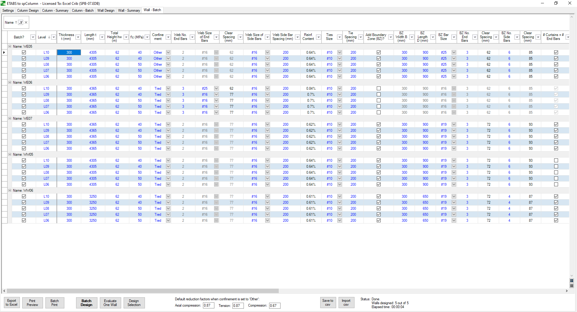Open the Wall - Summary tab

(129, 10)
